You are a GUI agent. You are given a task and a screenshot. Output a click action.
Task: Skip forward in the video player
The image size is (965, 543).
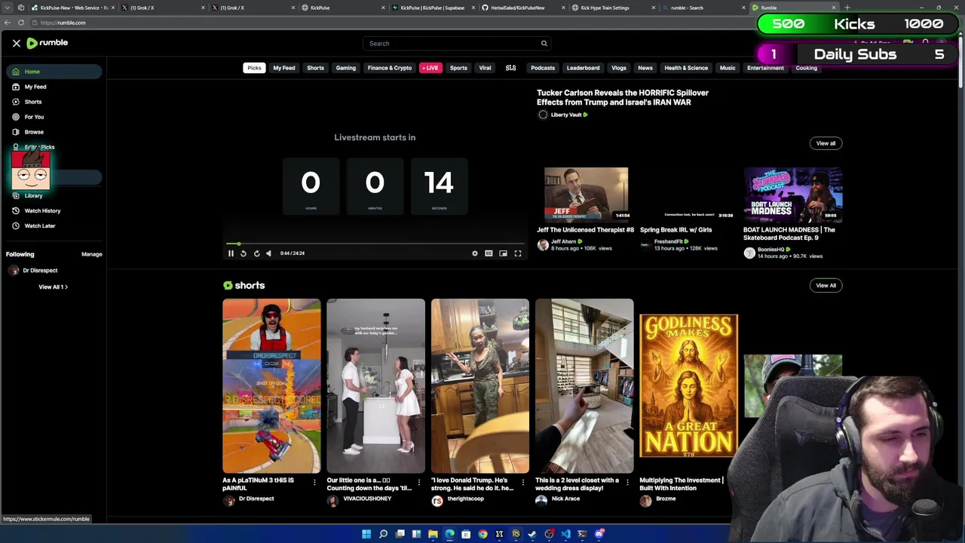point(256,253)
